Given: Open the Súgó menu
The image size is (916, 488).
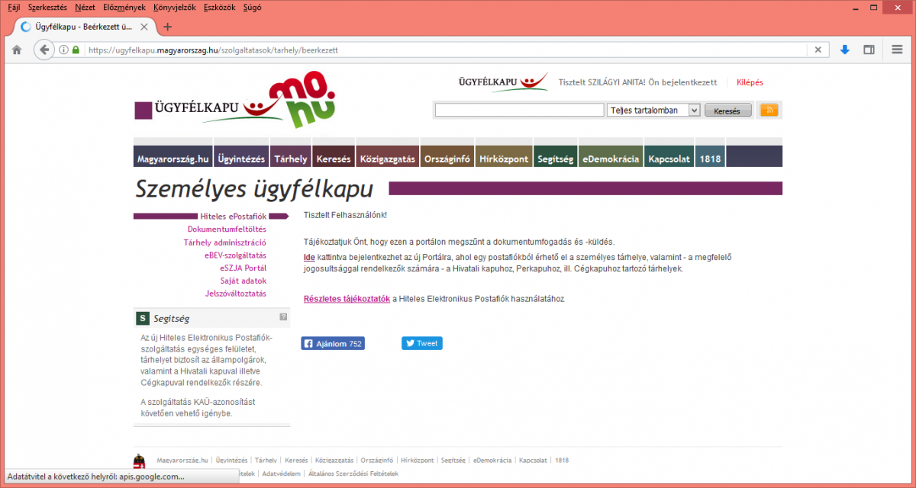Looking at the screenshot, I should click(252, 7).
